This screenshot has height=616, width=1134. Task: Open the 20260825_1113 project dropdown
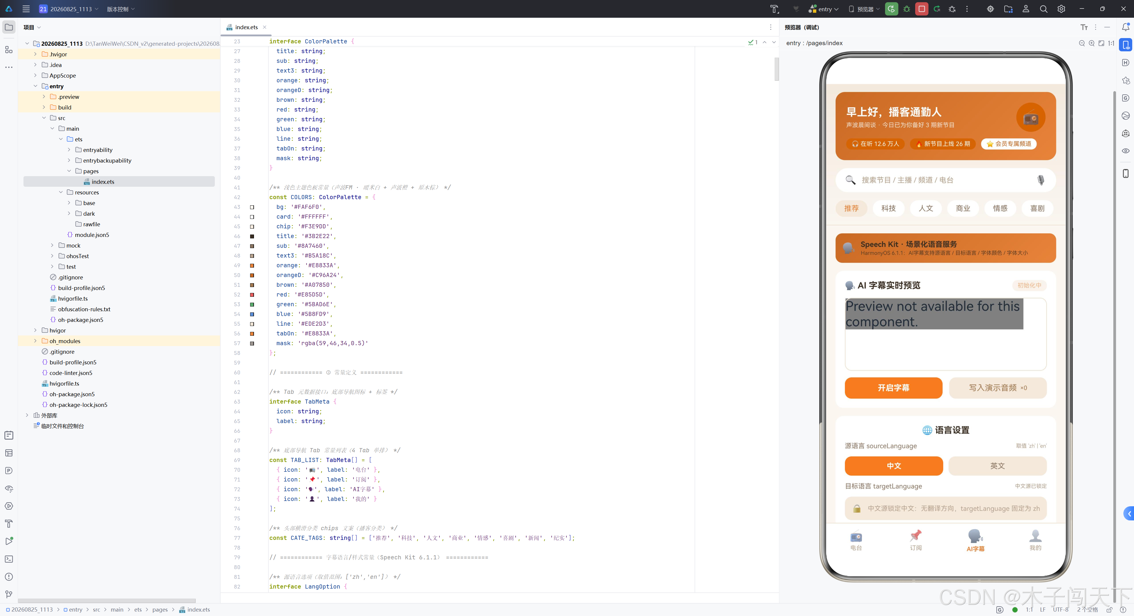pos(69,9)
